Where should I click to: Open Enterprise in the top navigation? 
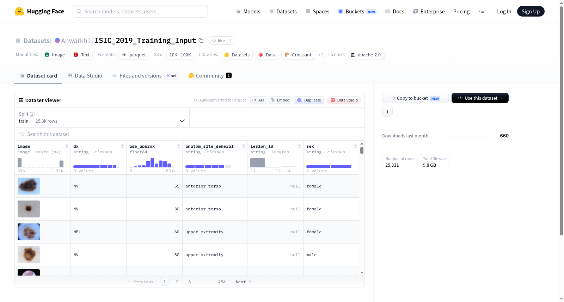(429, 12)
